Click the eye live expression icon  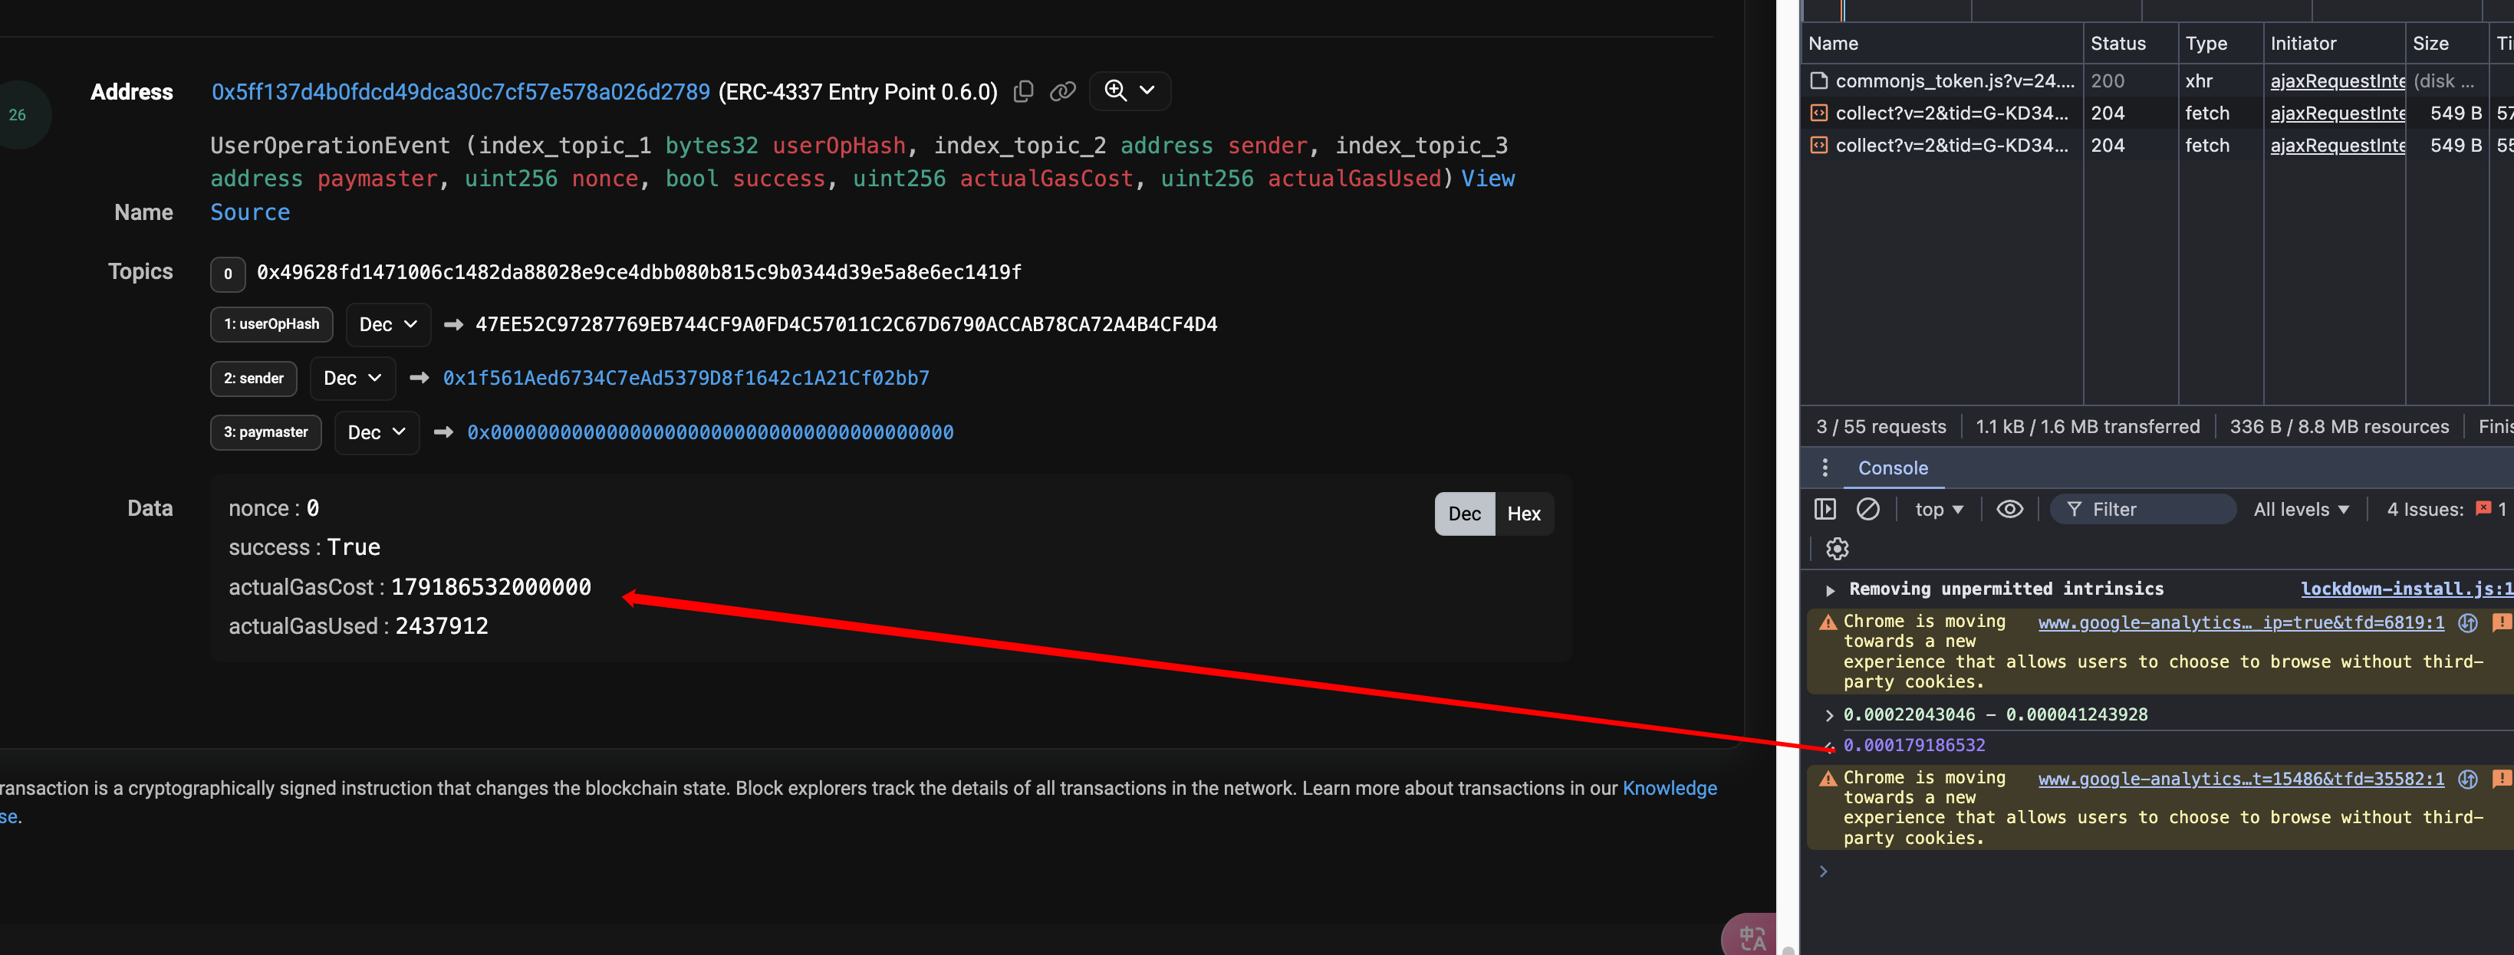[2009, 509]
